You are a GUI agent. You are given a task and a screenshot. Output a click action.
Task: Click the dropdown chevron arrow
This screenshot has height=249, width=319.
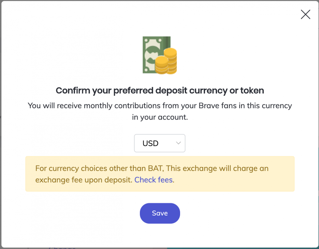pos(178,143)
